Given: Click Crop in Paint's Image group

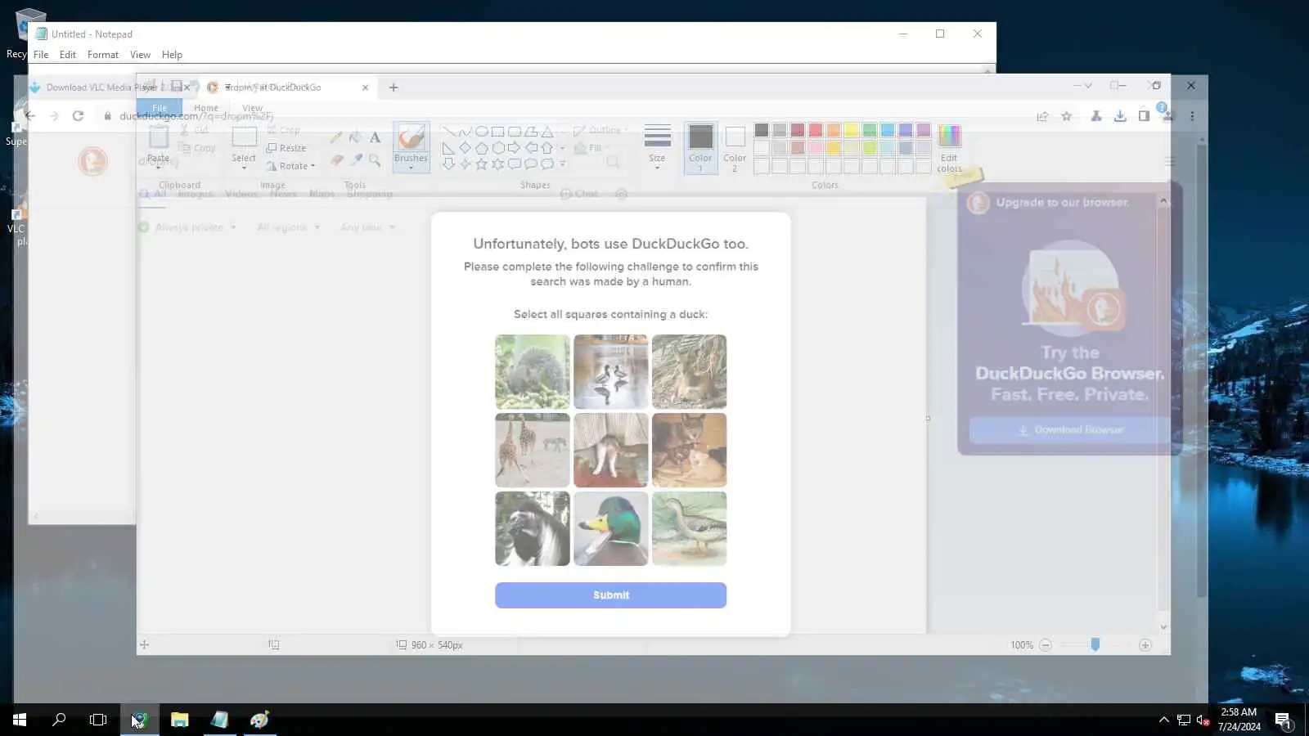Looking at the screenshot, I should pyautogui.click(x=284, y=130).
